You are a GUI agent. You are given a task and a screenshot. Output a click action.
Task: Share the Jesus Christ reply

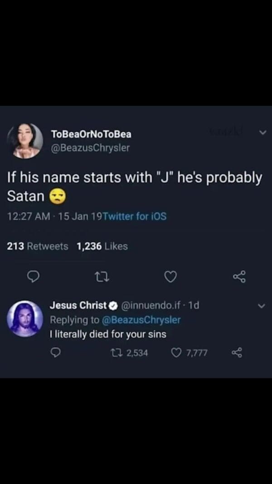[x=237, y=352]
